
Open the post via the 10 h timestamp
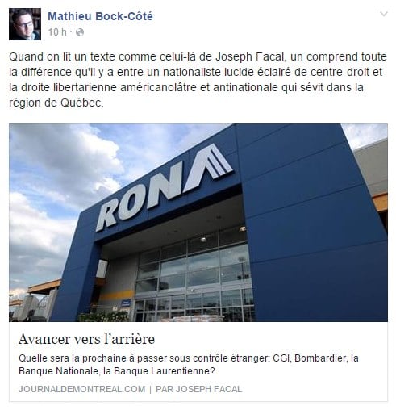pos(57,32)
